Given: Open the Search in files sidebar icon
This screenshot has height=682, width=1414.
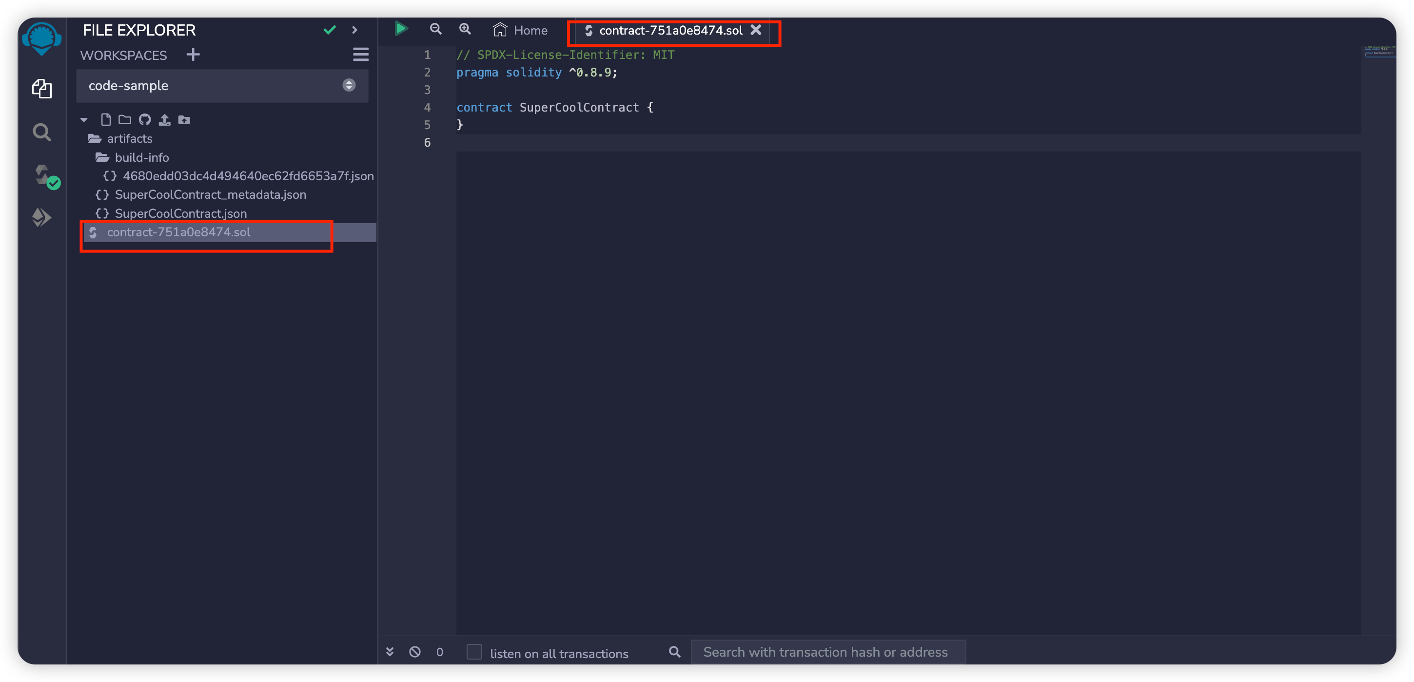Looking at the screenshot, I should coord(42,132).
